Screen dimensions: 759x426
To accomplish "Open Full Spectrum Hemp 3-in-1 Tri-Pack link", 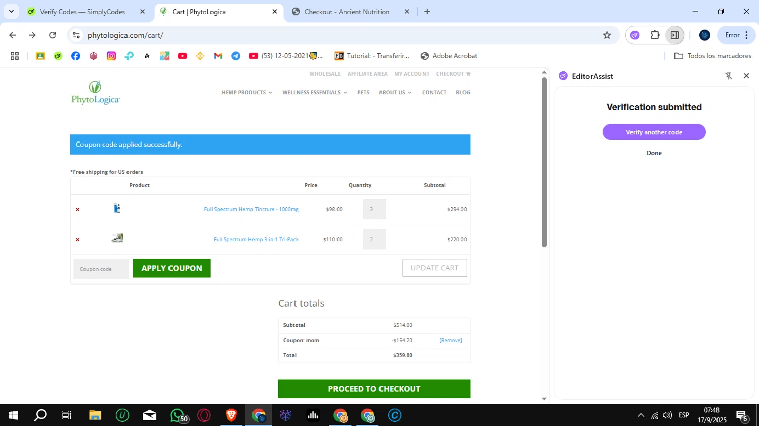I will (x=256, y=240).
